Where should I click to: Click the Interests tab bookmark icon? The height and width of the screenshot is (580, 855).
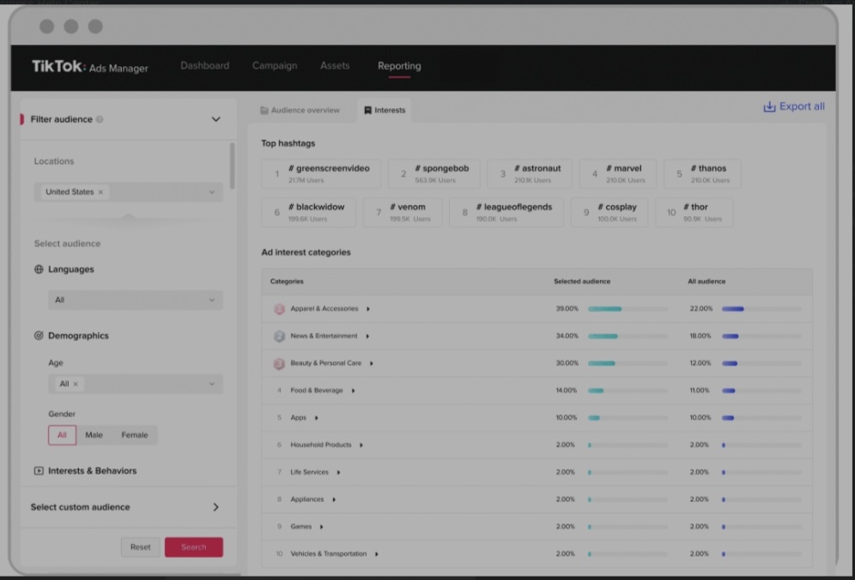[368, 110]
